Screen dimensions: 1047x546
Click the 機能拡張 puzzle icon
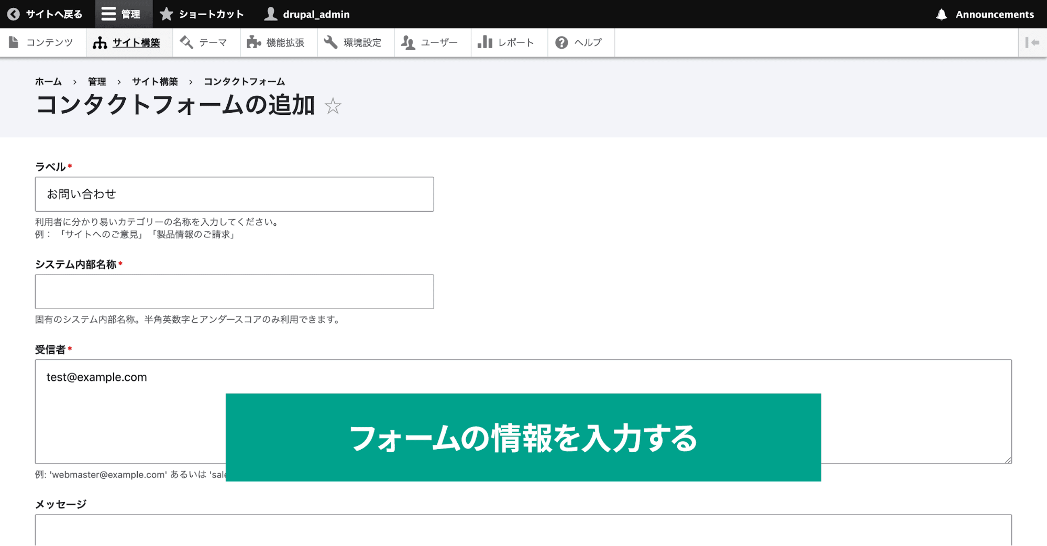[254, 42]
